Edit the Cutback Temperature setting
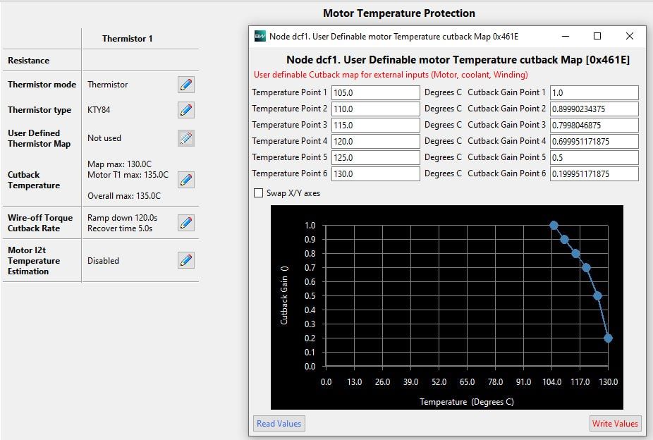The width and height of the screenshot is (653, 440). [x=185, y=180]
